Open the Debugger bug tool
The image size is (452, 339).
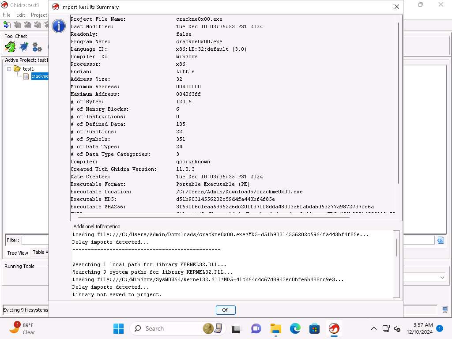point(24,46)
